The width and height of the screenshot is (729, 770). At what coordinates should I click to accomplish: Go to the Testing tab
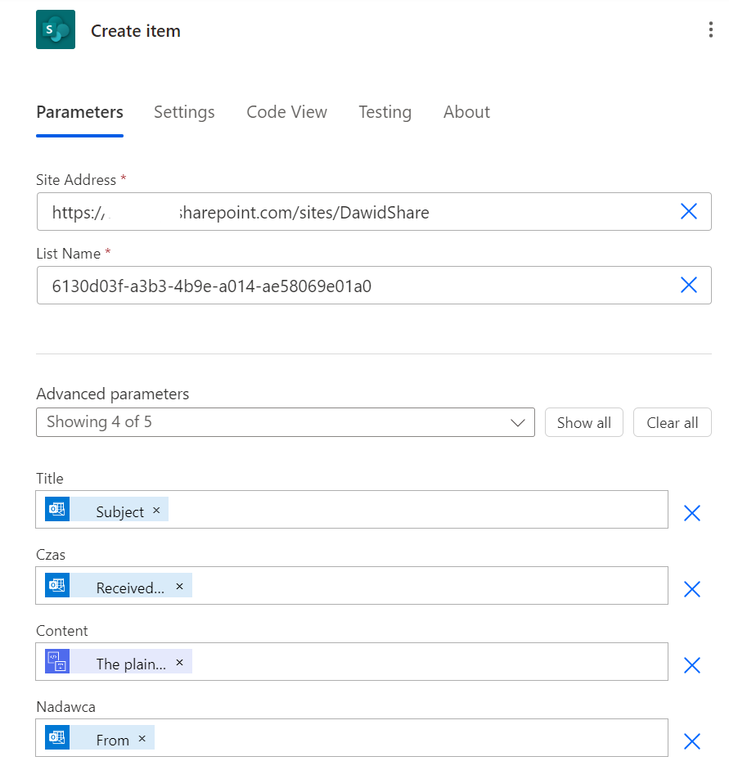(385, 112)
